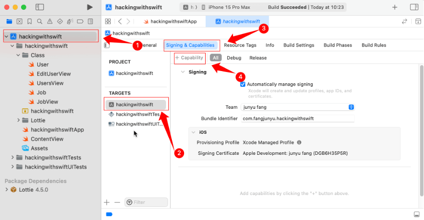Toggle Automatically manage signing checkbox

[x=243, y=84]
